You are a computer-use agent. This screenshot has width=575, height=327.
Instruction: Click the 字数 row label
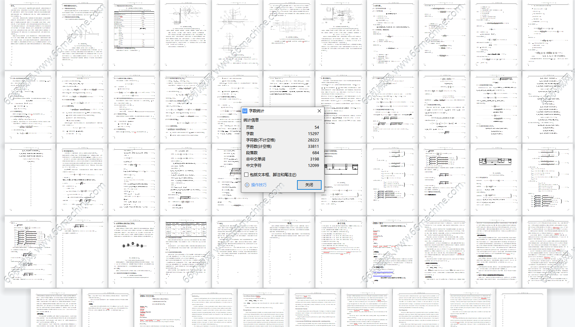point(250,134)
